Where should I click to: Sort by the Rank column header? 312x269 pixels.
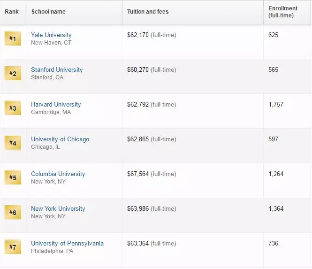tap(12, 12)
